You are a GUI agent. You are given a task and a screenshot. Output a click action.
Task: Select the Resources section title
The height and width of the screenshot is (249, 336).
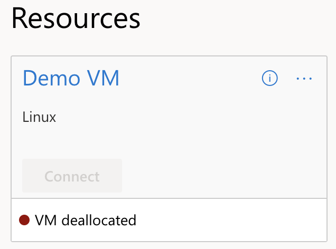pos(76,19)
